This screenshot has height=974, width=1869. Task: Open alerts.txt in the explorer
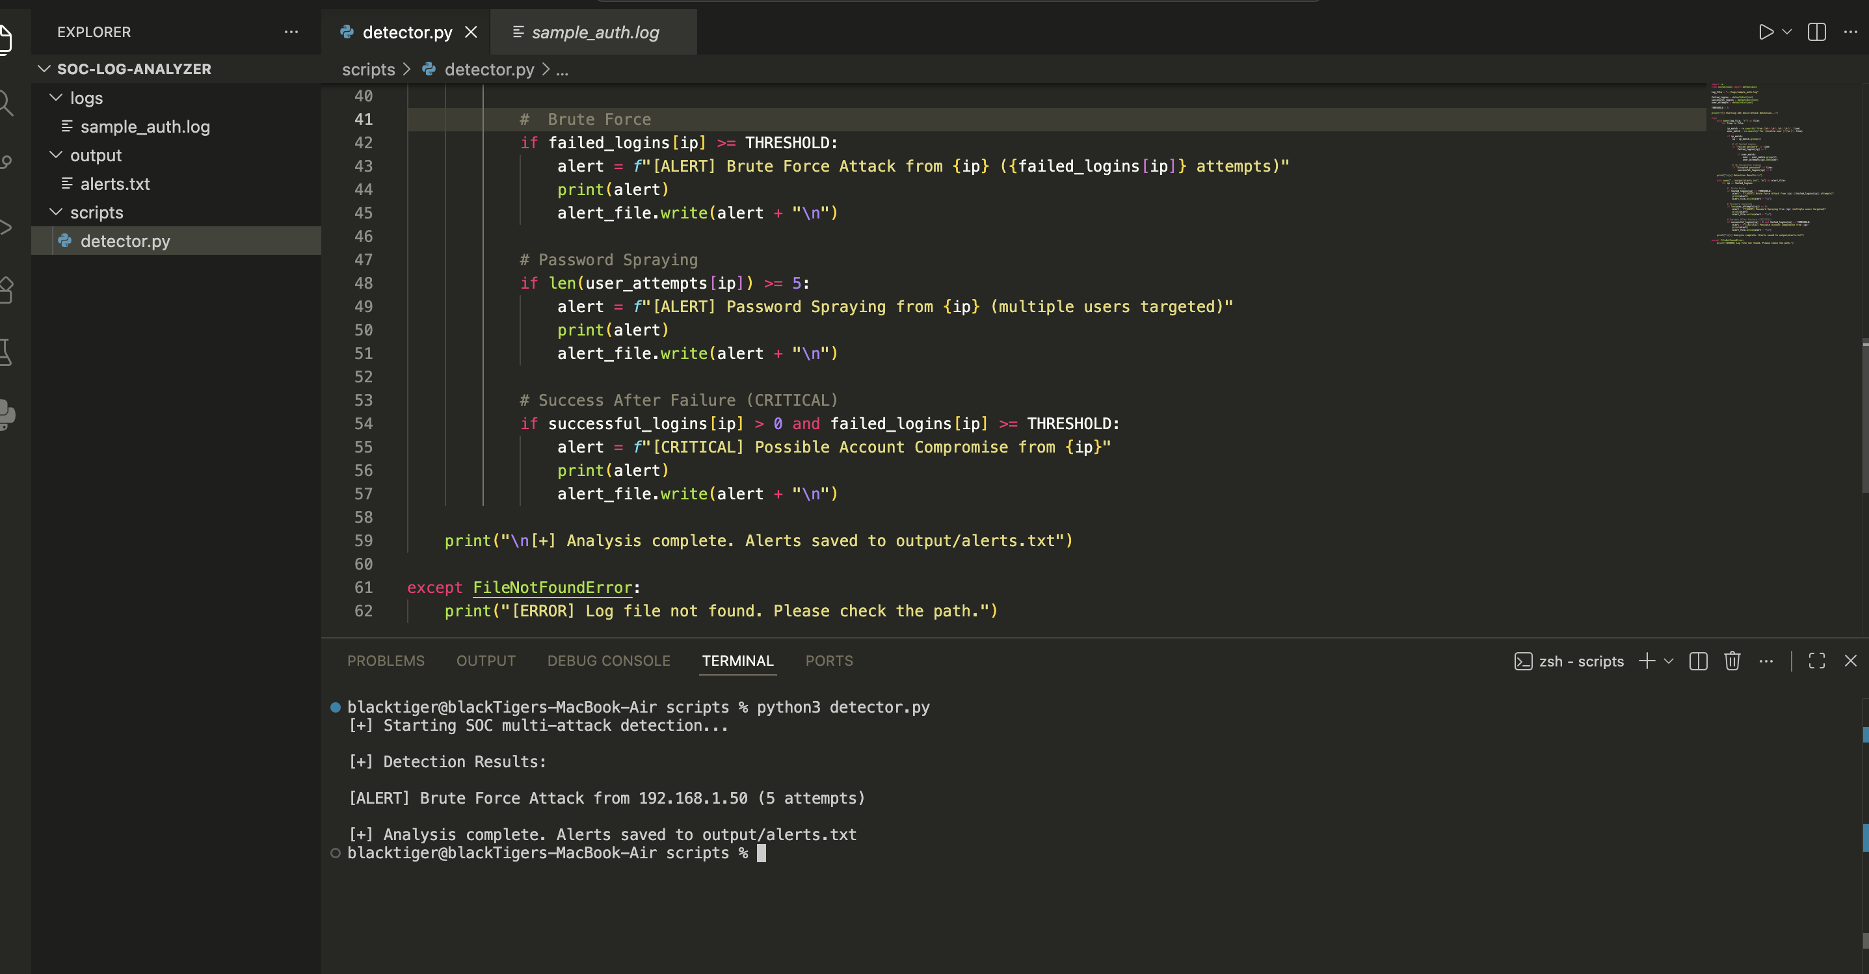[114, 183]
